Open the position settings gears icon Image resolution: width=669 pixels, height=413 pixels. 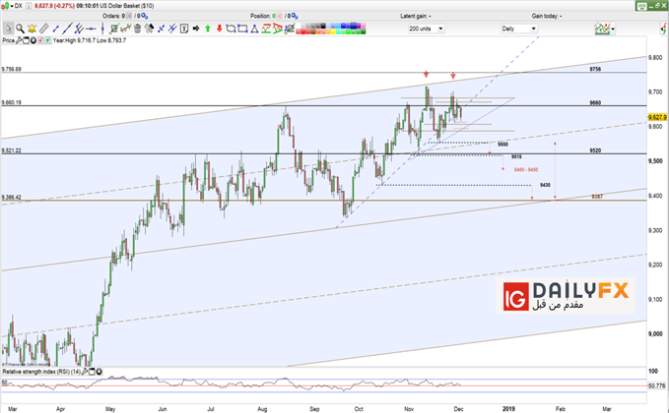point(294,16)
